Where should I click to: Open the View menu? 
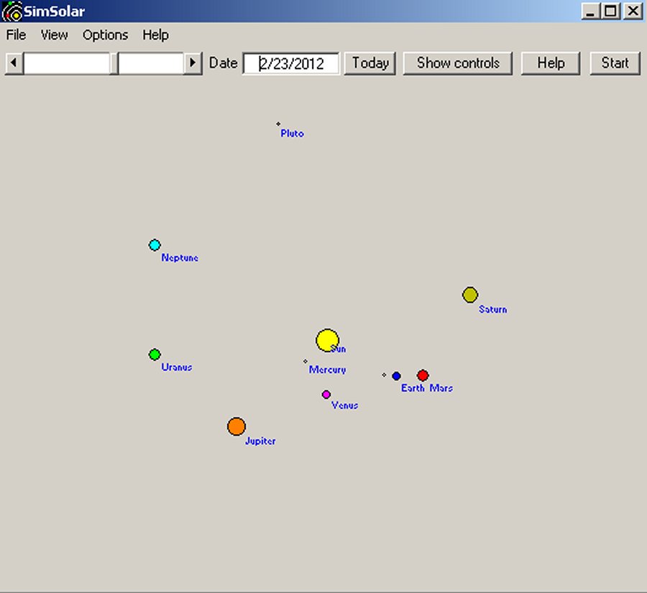(x=54, y=35)
